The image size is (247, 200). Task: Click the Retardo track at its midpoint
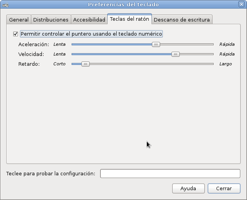coord(143,64)
